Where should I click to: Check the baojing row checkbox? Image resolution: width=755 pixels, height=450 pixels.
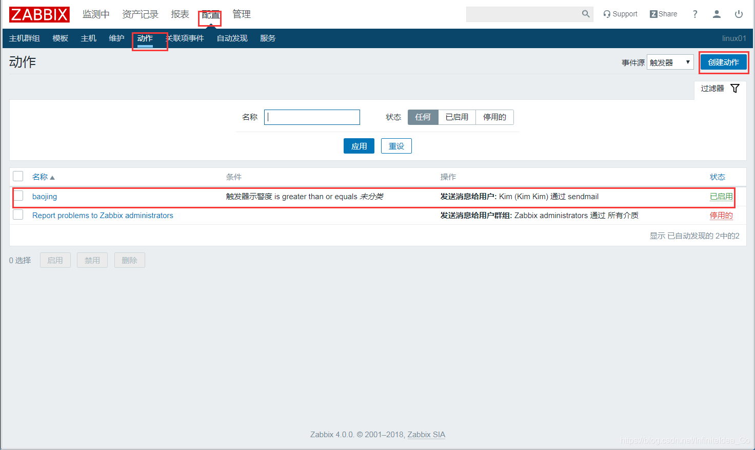click(18, 196)
